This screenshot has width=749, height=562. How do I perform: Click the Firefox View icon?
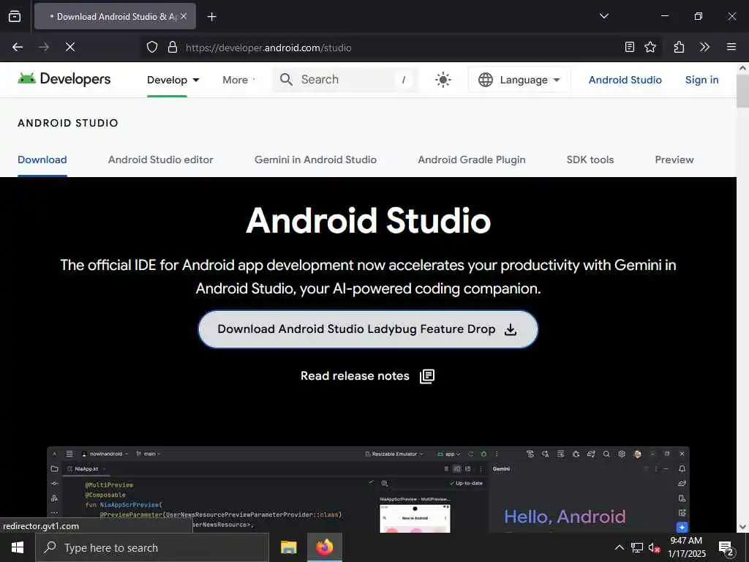pyautogui.click(x=15, y=16)
